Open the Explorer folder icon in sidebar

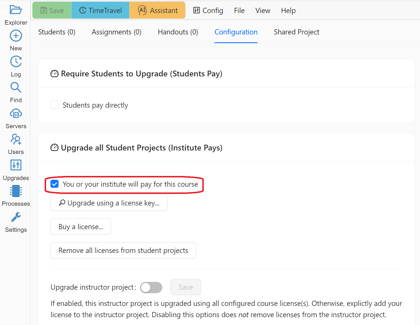point(16,10)
